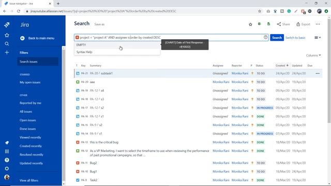Click the Jira logo icon in sidebar

pyautogui.click(x=7, y=25)
